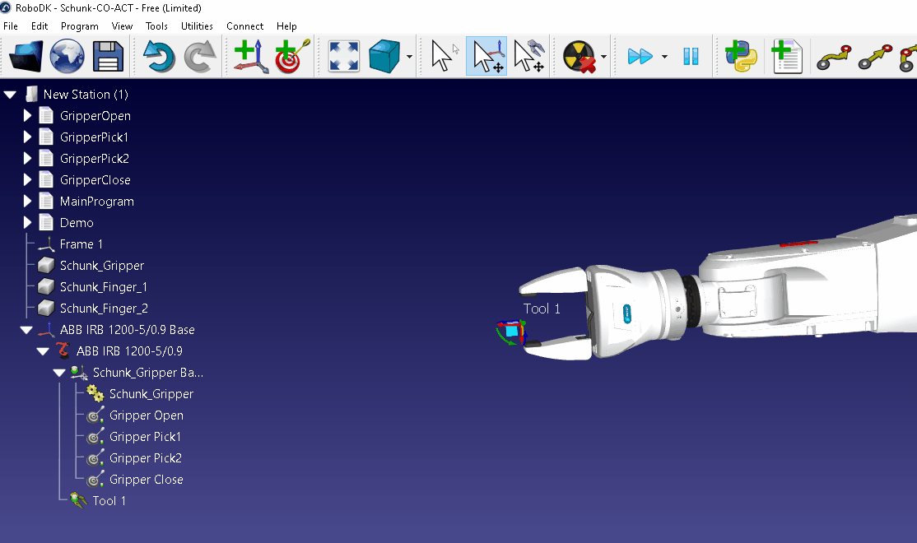Collapse ABB IRB 1200-5/0.9 Base node

(x=26, y=330)
